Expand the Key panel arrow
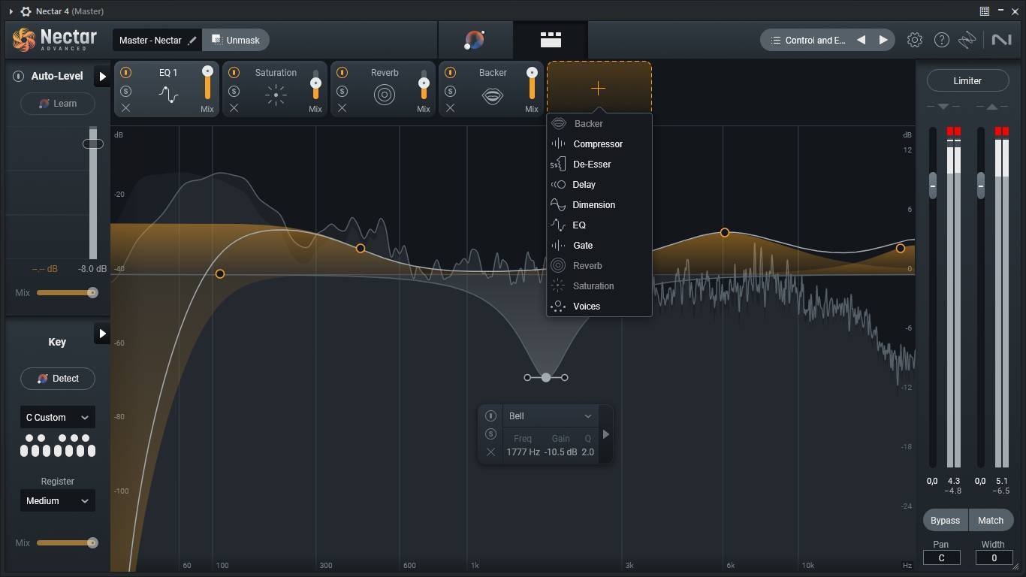Screen dimensions: 1026x577 102,334
